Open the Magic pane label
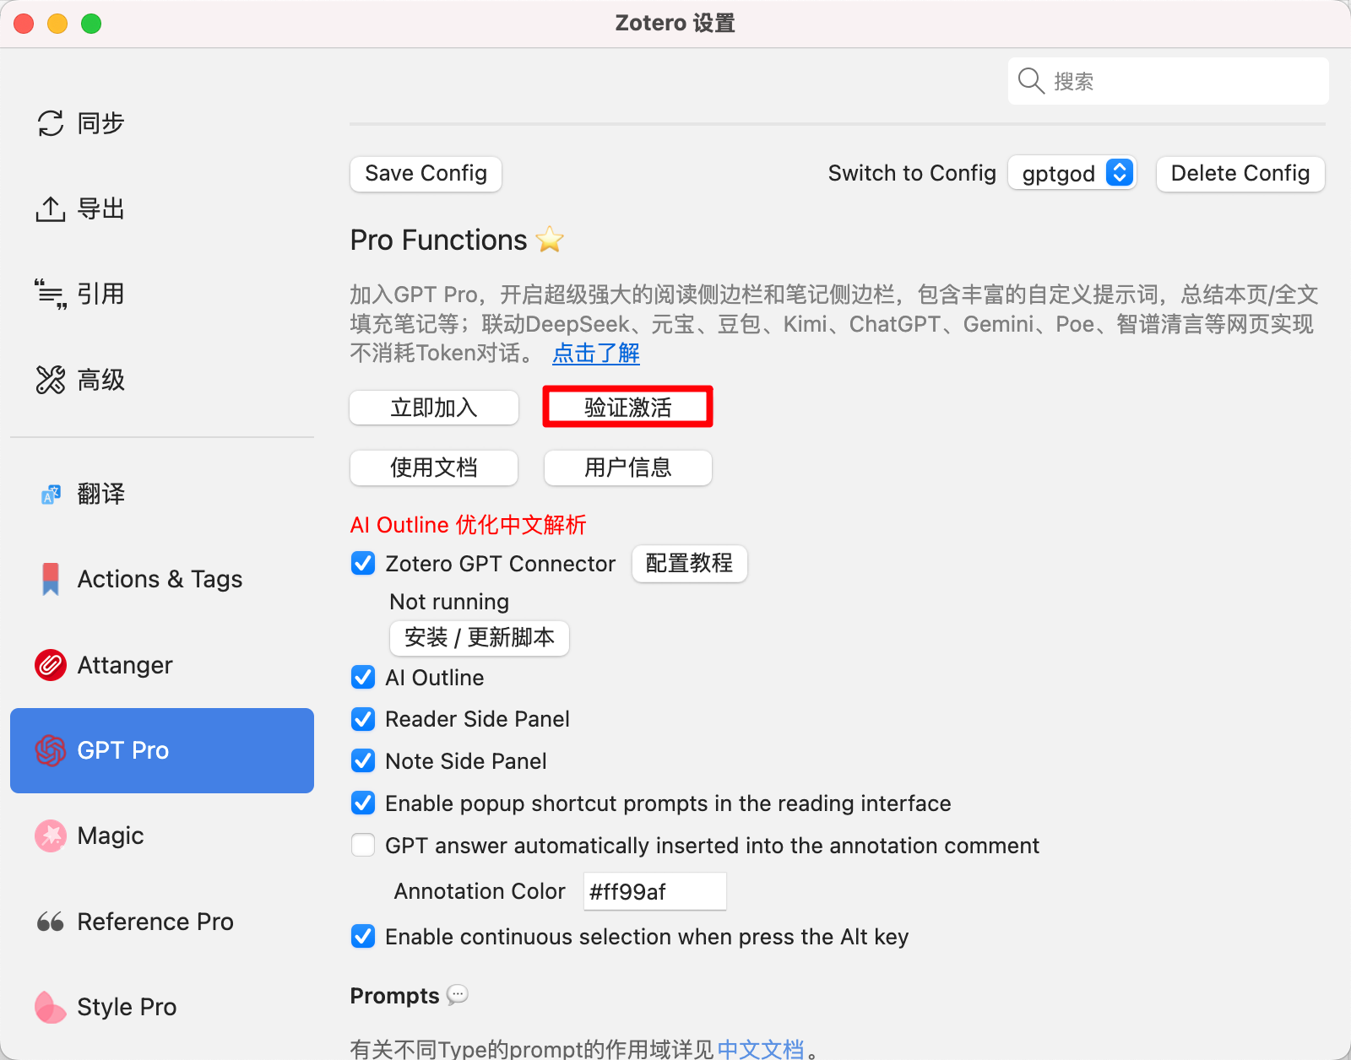This screenshot has width=1351, height=1060. pyautogui.click(x=111, y=836)
